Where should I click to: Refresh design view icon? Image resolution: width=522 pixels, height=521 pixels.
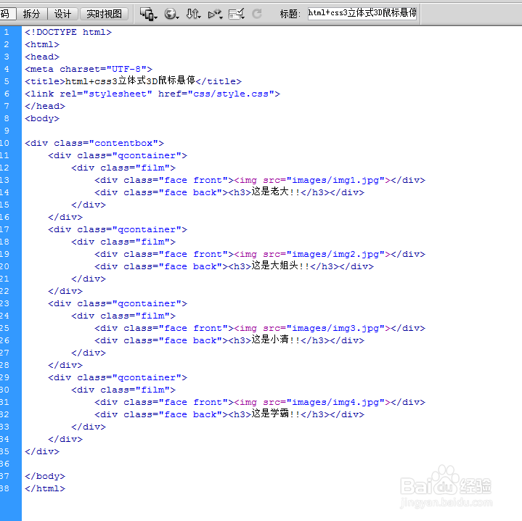257,14
